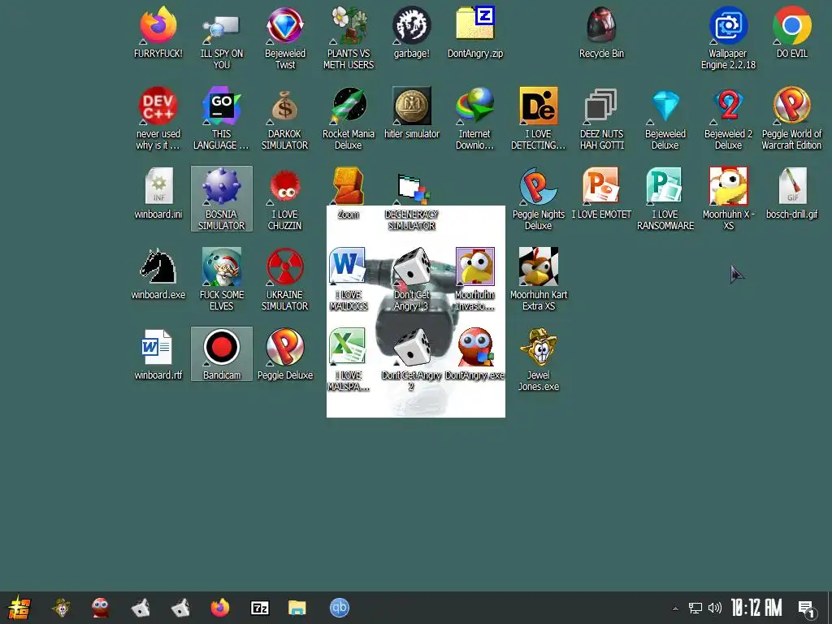This screenshot has height=624, width=832.
Task: Launch Jewel Jones.exe
Action: tap(538, 359)
